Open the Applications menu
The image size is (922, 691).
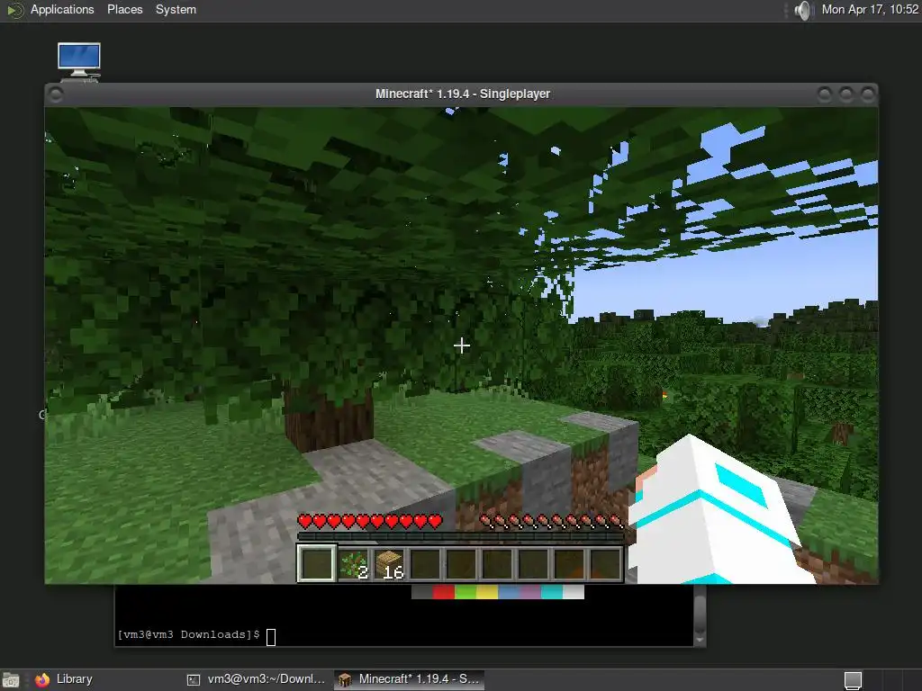click(x=62, y=9)
